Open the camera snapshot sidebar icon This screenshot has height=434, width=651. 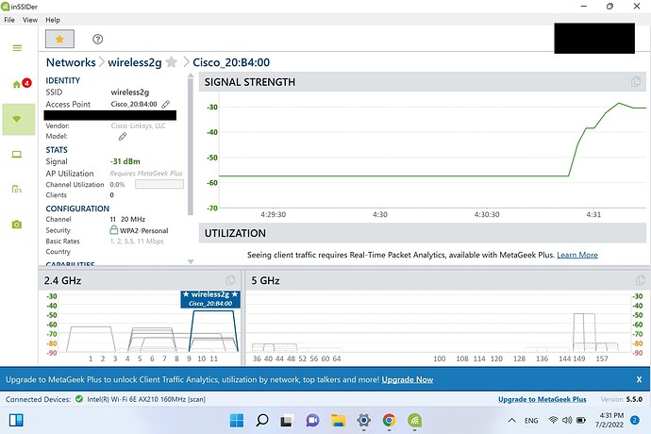pyautogui.click(x=17, y=225)
